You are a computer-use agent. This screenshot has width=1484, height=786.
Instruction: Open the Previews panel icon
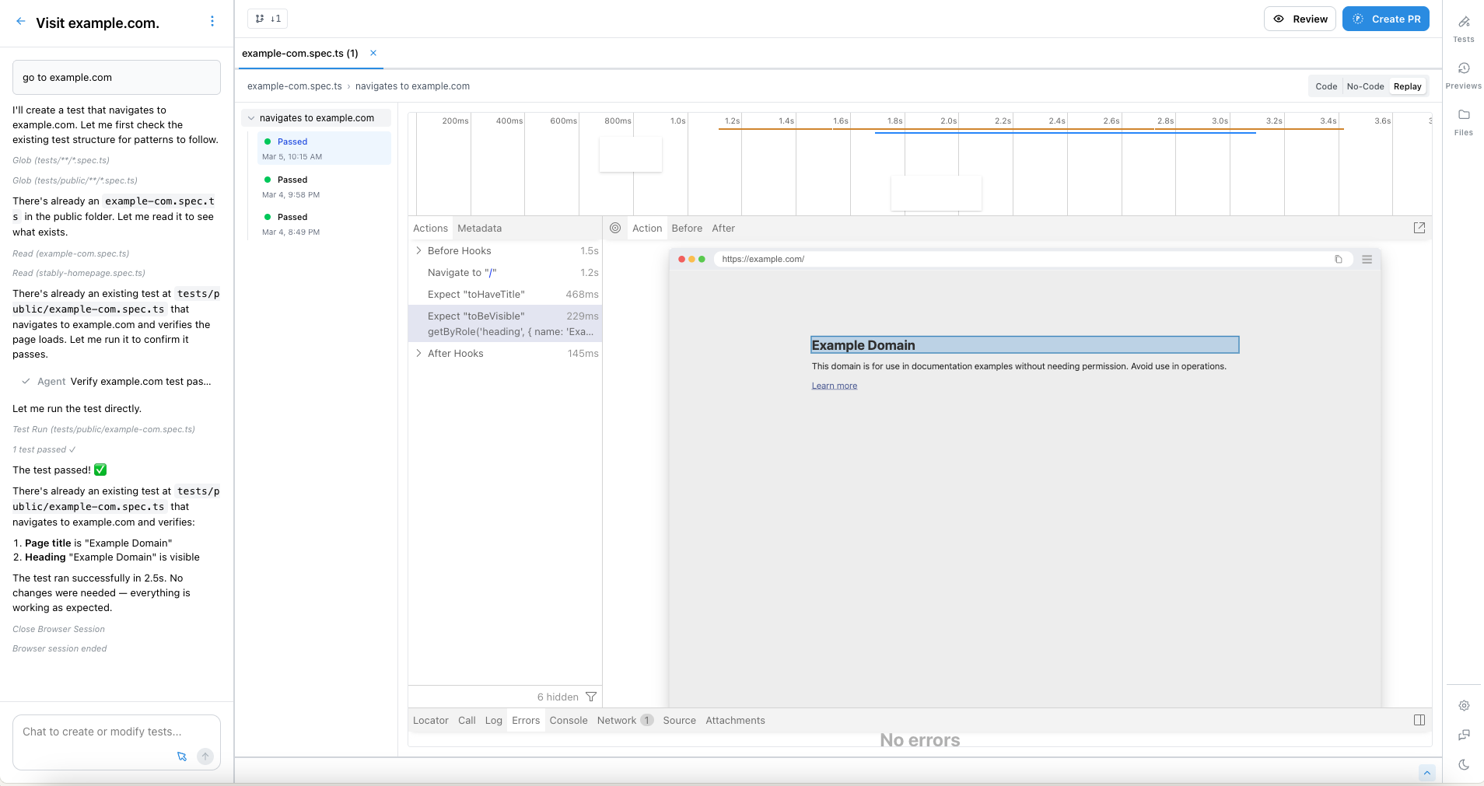pos(1464,72)
